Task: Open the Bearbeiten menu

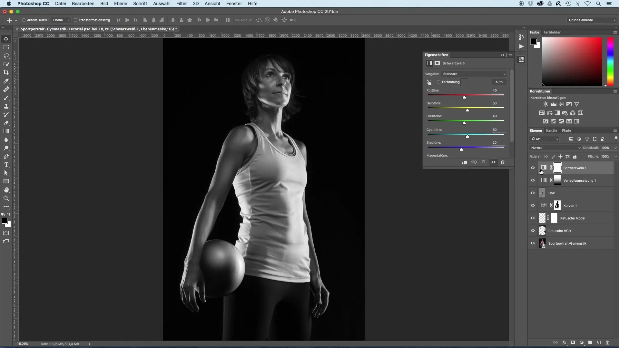Action: (83, 4)
